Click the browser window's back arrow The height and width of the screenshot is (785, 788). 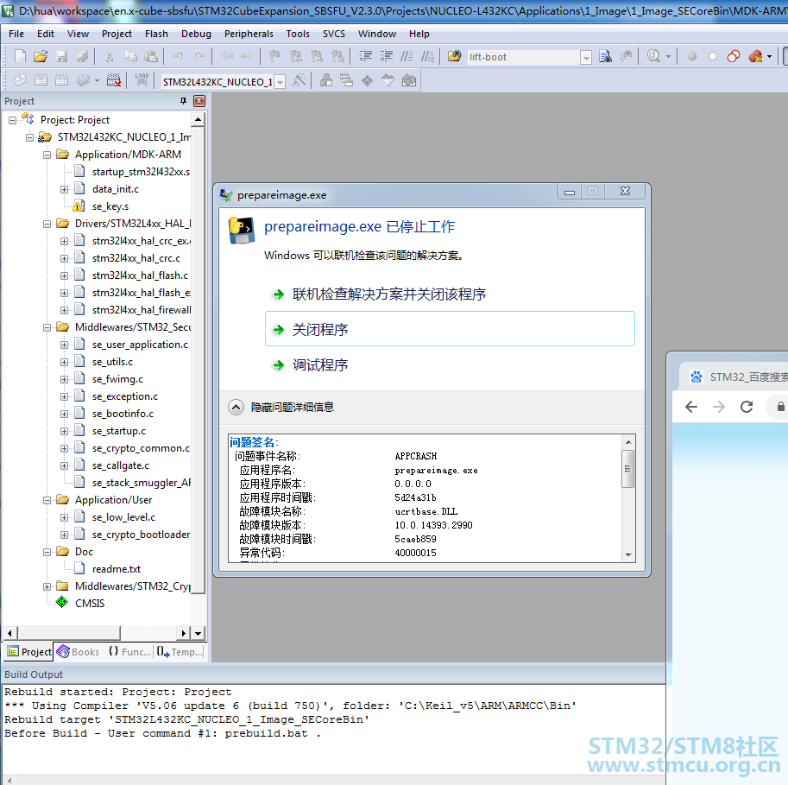691,407
